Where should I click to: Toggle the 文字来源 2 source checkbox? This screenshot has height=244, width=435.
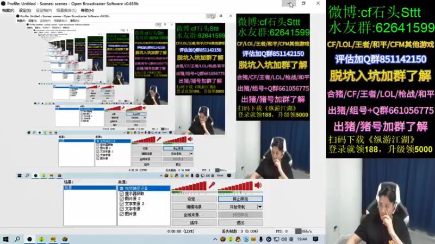coord(121,204)
